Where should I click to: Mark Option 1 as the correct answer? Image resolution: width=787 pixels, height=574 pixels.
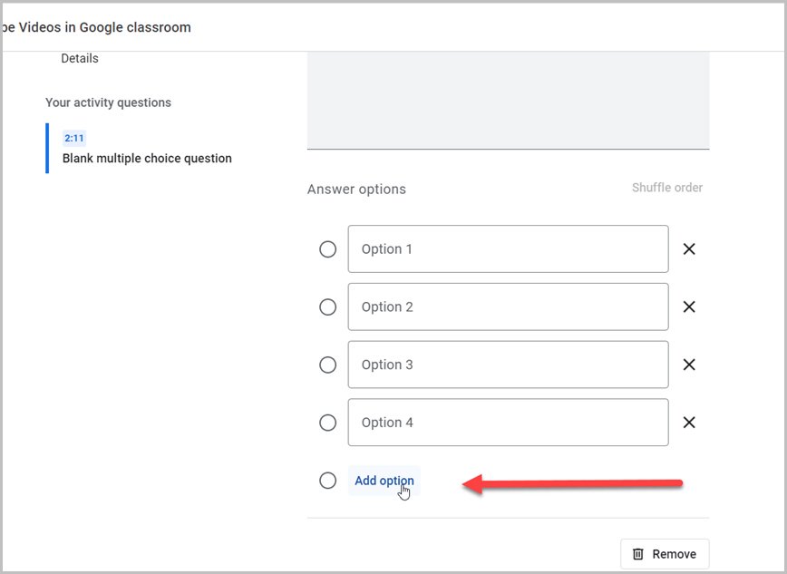point(327,249)
